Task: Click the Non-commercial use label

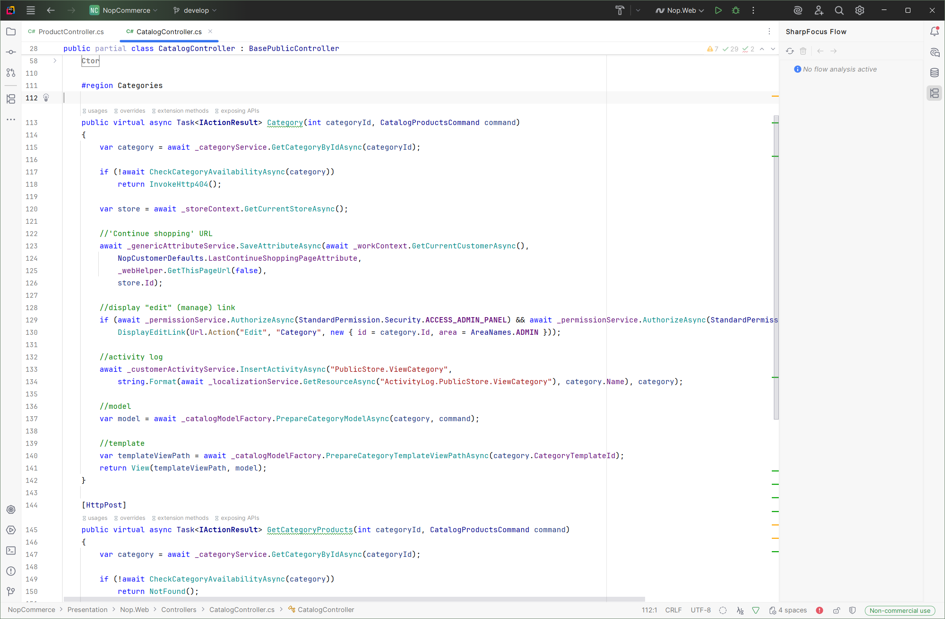Action: tap(899, 610)
